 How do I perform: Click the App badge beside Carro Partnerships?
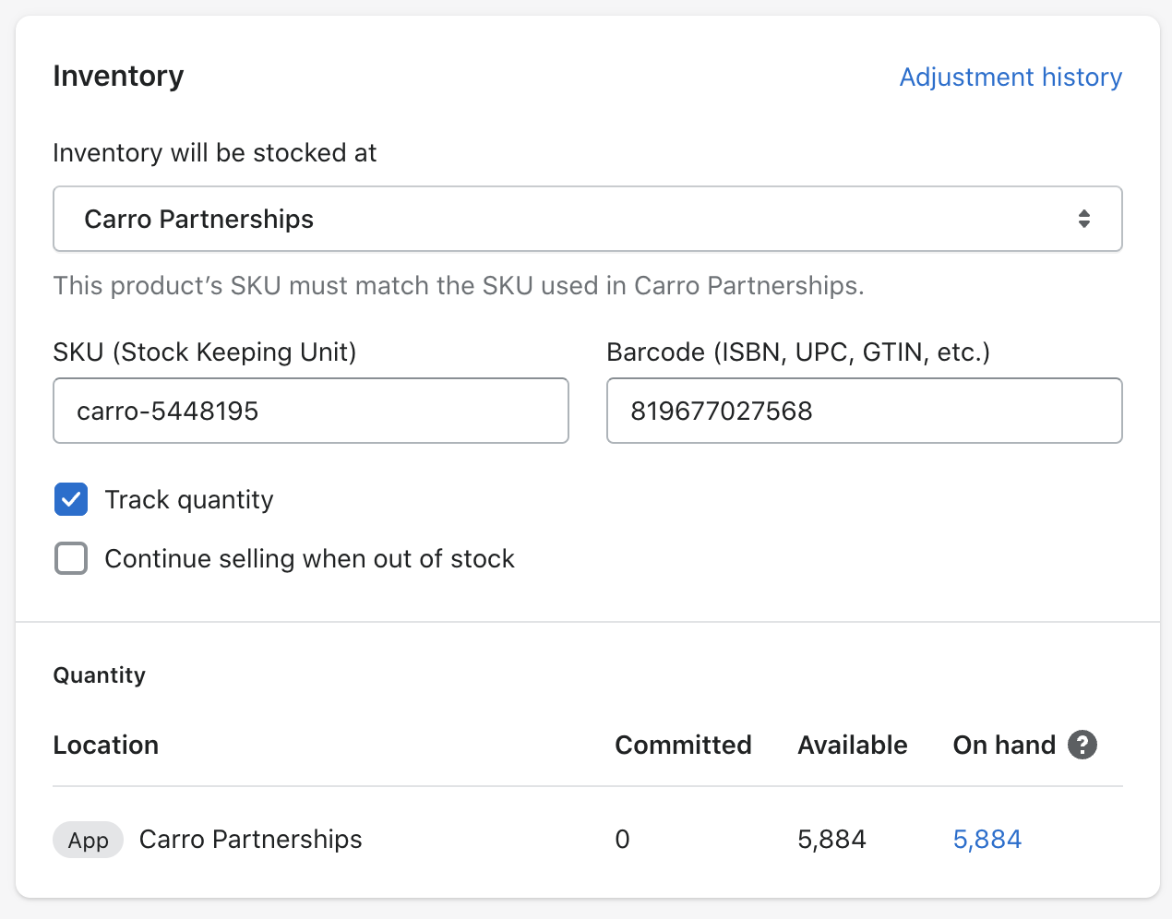click(88, 841)
